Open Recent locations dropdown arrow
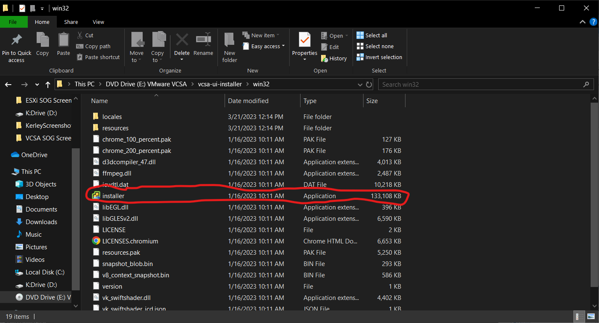 37,85
